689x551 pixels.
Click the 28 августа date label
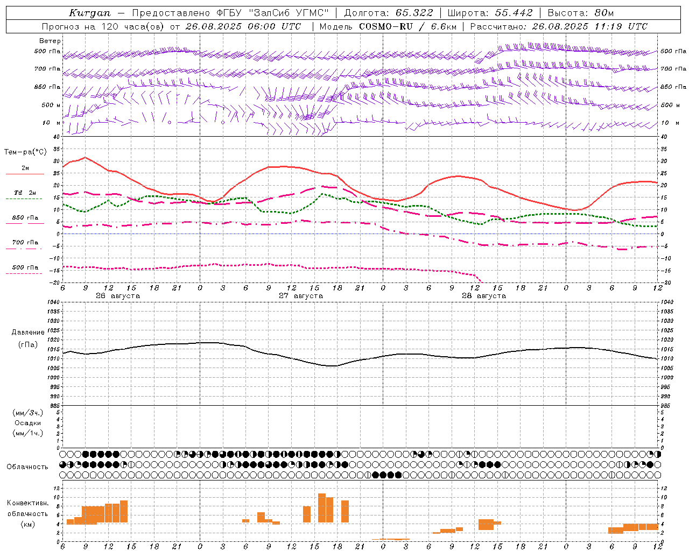point(484,296)
